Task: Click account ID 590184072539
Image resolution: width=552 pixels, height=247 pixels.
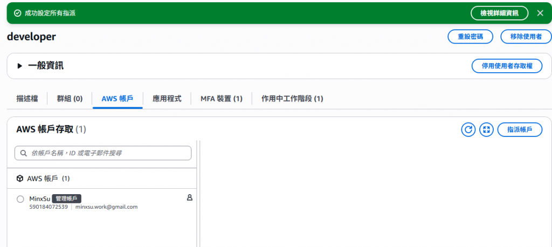Action: click(49, 207)
